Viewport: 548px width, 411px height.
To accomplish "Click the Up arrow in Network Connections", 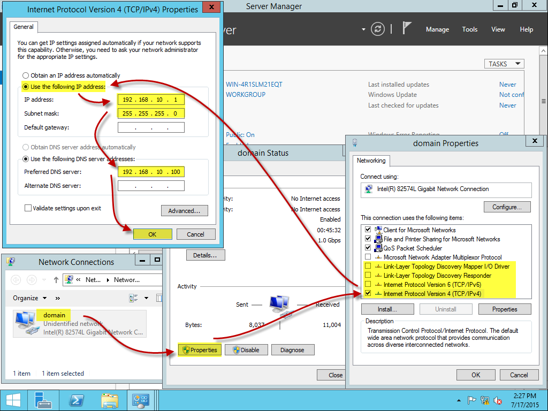I will point(56,279).
